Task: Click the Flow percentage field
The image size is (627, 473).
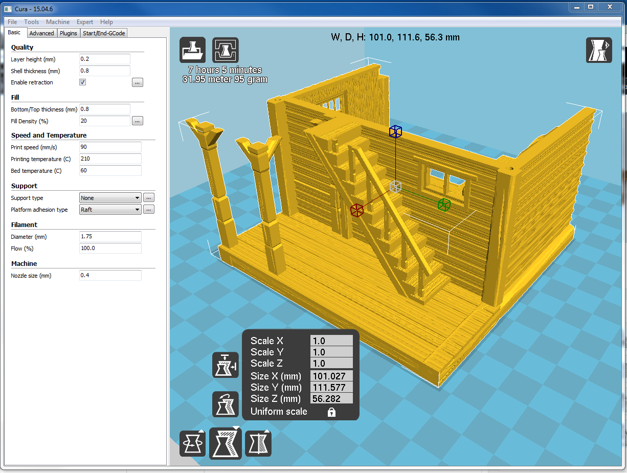Action: coord(110,249)
